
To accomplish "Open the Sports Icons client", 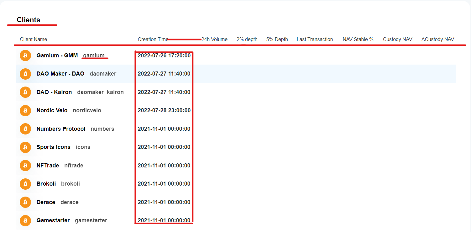I will [54, 147].
